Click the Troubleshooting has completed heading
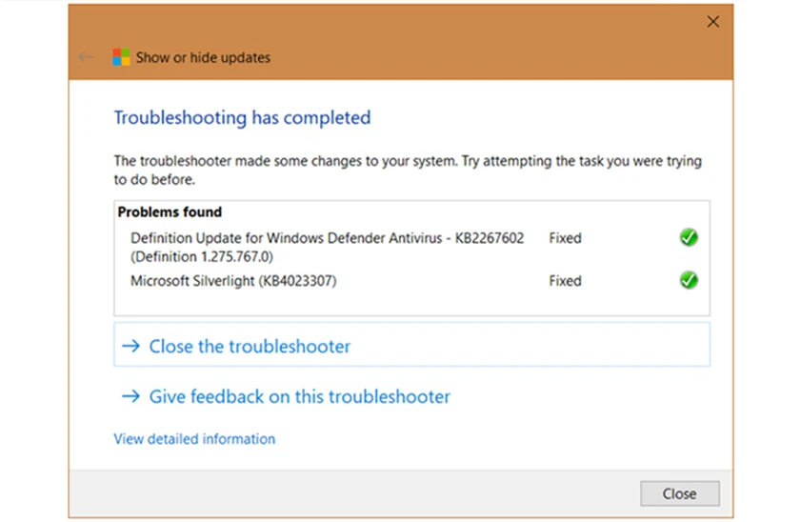Viewport: 800px width, 522px height. (x=242, y=117)
